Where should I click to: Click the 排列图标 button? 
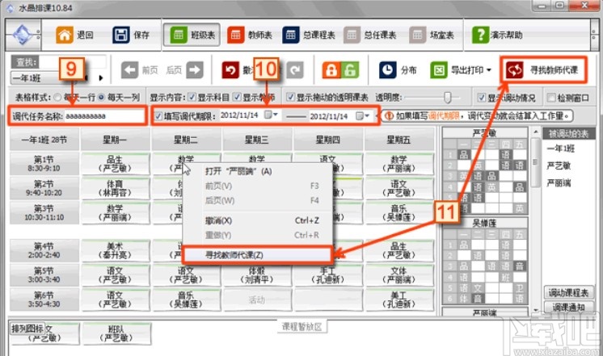click(27, 329)
